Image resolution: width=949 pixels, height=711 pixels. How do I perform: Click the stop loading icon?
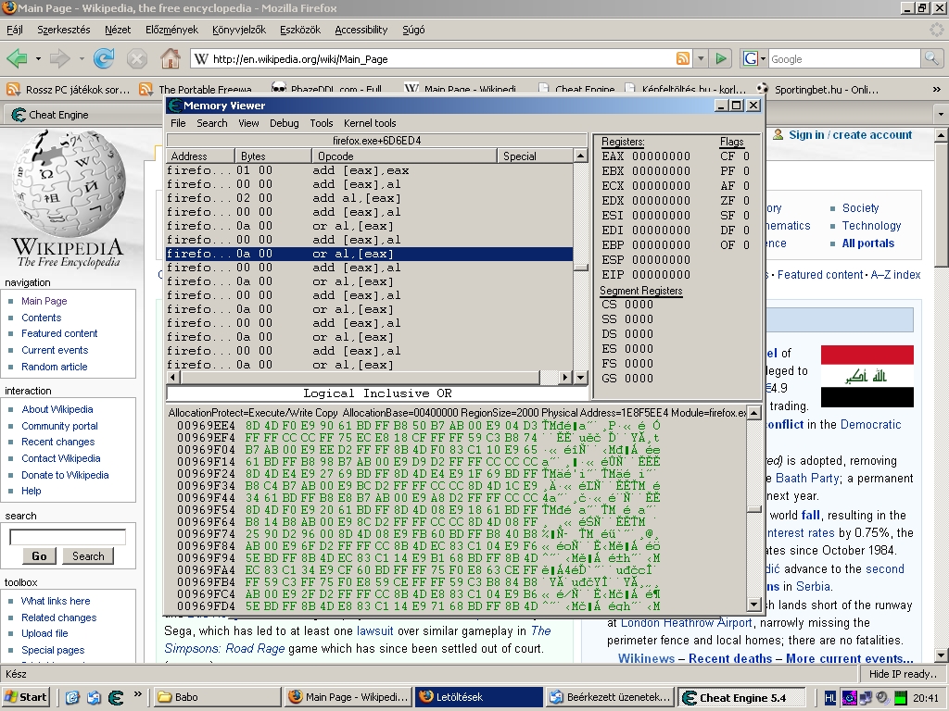click(137, 59)
